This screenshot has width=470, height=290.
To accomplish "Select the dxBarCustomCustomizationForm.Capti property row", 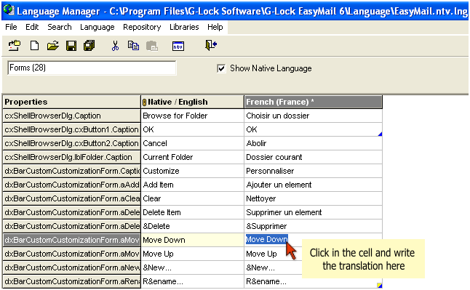I will coord(71,171).
